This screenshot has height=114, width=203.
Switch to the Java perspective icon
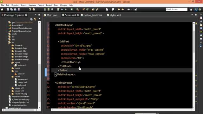point(196,9)
